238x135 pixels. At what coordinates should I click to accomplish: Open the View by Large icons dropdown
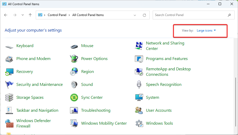coord(206,31)
